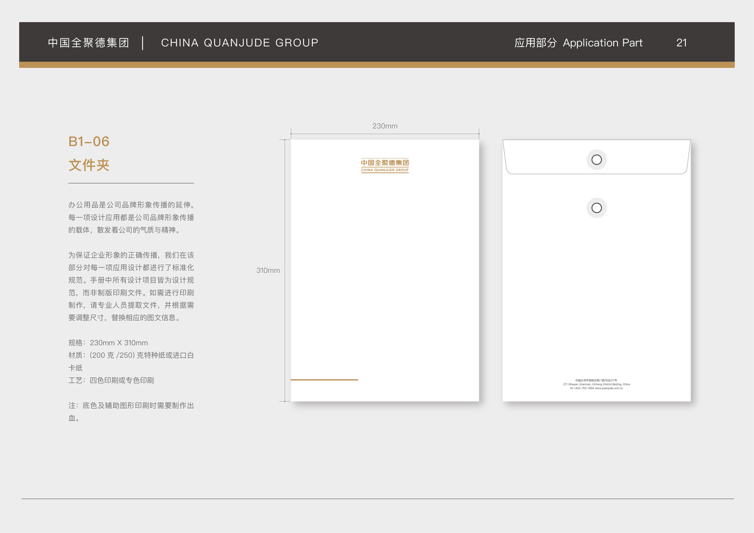Click the 工艺: 四色印刷或专色印刷 line
This screenshot has width=754, height=533.
coord(111,380)
